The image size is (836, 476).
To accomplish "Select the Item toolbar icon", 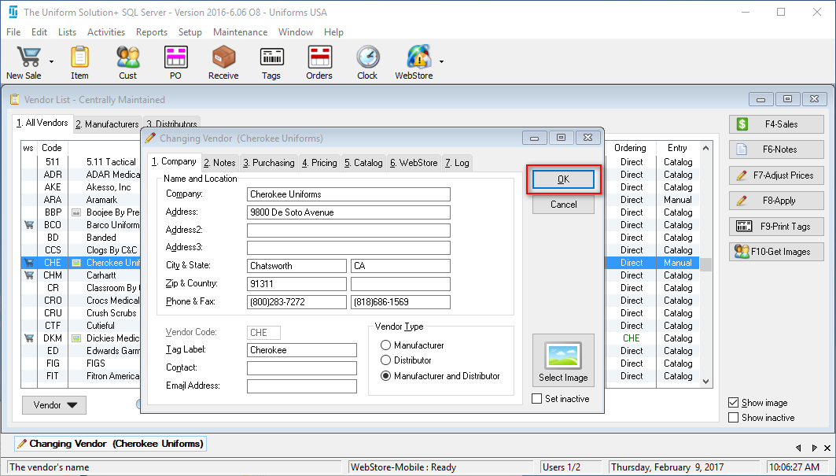I will (x=79, y=59).
